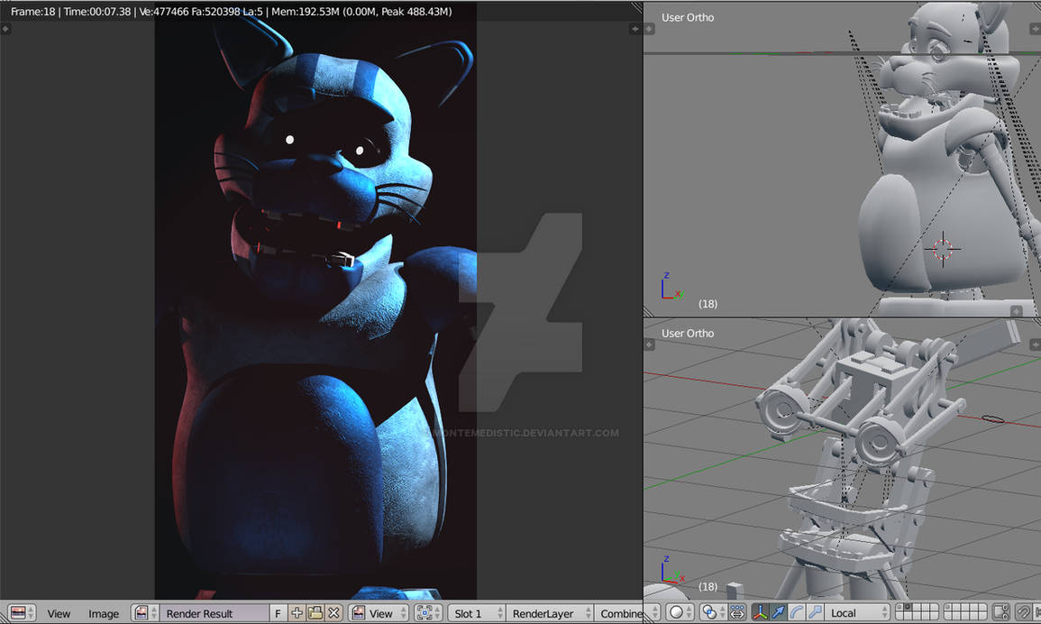Click the 3D cursor in top viewport
This screenshot has height=624, width=1041.
tap(942, 249)
